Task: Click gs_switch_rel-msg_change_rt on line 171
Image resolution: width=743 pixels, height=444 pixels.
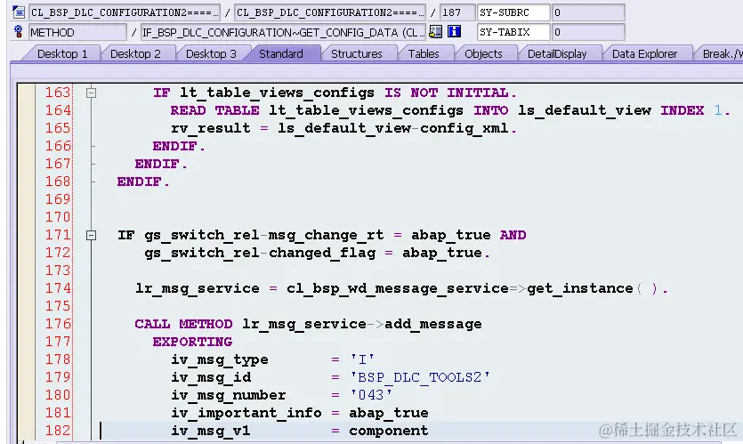Action: pos(264,236)
